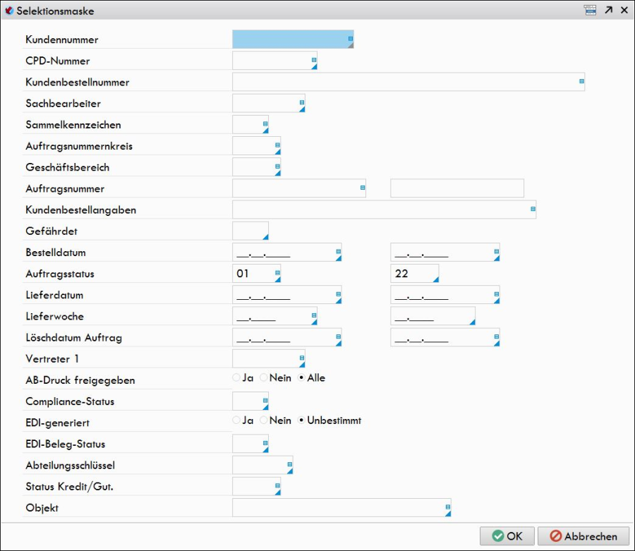Screen dimensions: 635x551
Task: Click the list icon for Abteilungsschlüssel
Action: click(289, 464)
